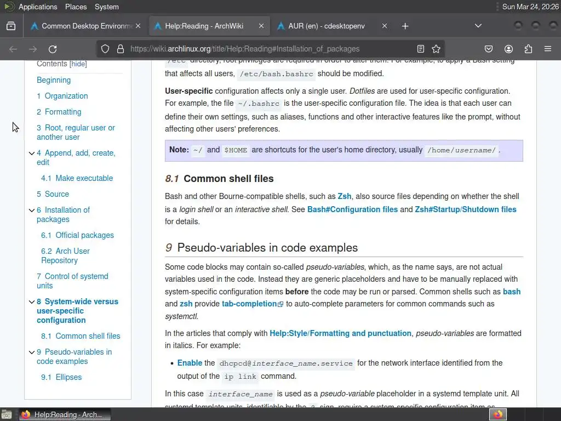The width and height of the screenshot is (561, 421).
Task: Open the Applications menu
Action: tap(38, 7)
